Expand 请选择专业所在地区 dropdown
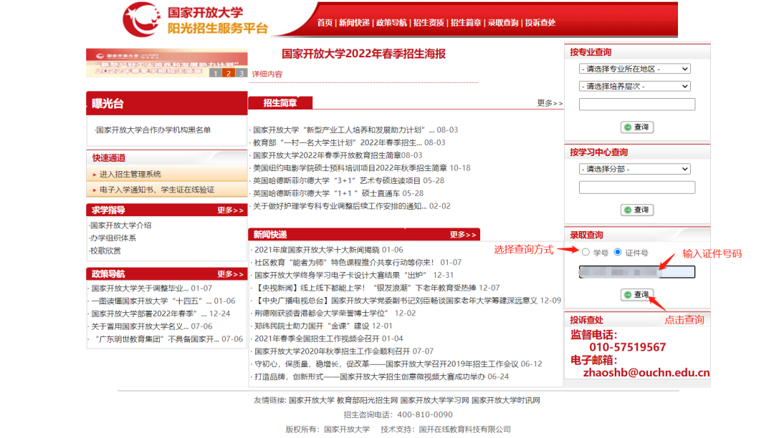The width and height of the screenshot is (774, 438). tap(634, 69)
